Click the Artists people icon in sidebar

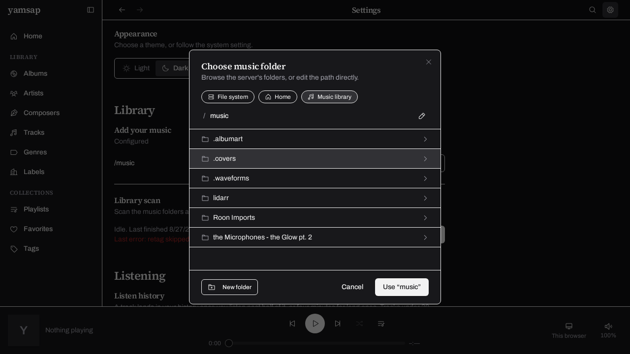coord(14,93)
